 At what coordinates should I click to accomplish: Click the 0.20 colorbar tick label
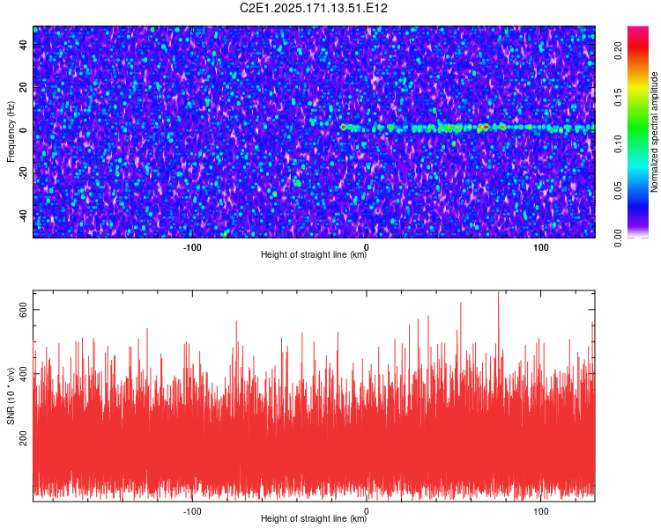click(x=618, y=51)
